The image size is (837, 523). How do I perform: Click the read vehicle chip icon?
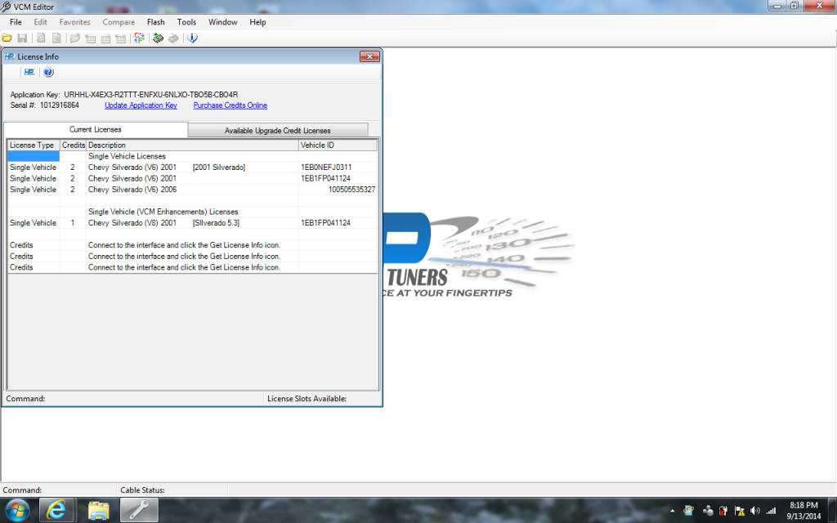click(158, 38)
